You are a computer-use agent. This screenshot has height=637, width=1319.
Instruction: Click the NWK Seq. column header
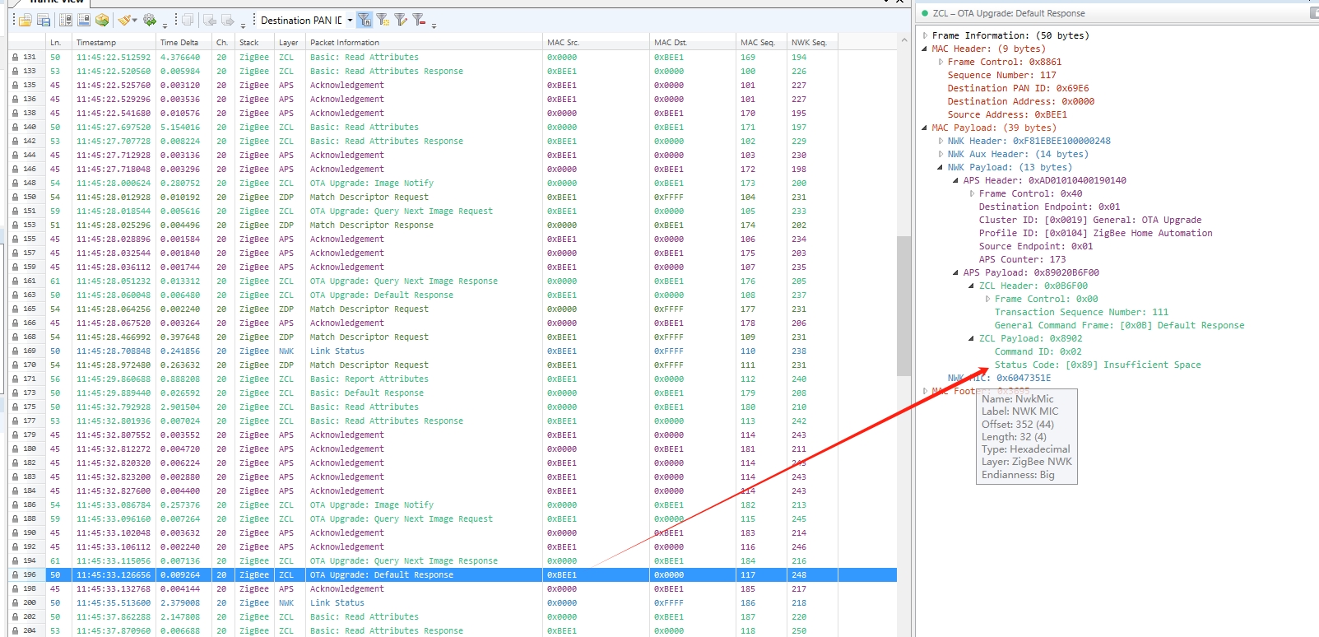point(812,42)
